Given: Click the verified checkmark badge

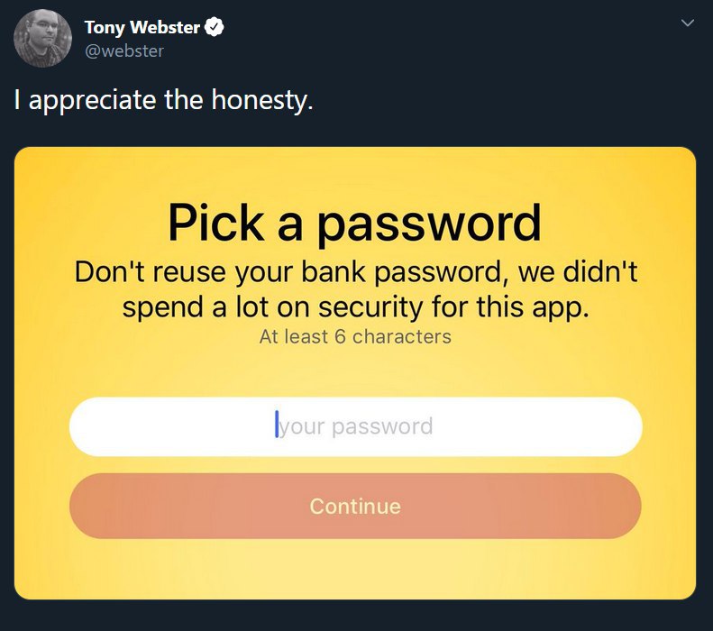Looking at the screenshot, I should pos(215,27).
